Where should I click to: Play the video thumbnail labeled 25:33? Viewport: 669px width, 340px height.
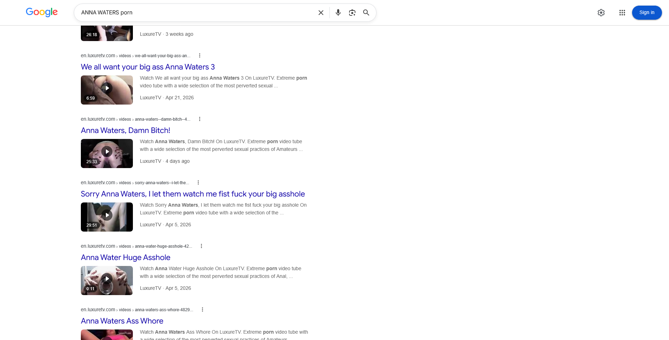click(x=107, y=153)
